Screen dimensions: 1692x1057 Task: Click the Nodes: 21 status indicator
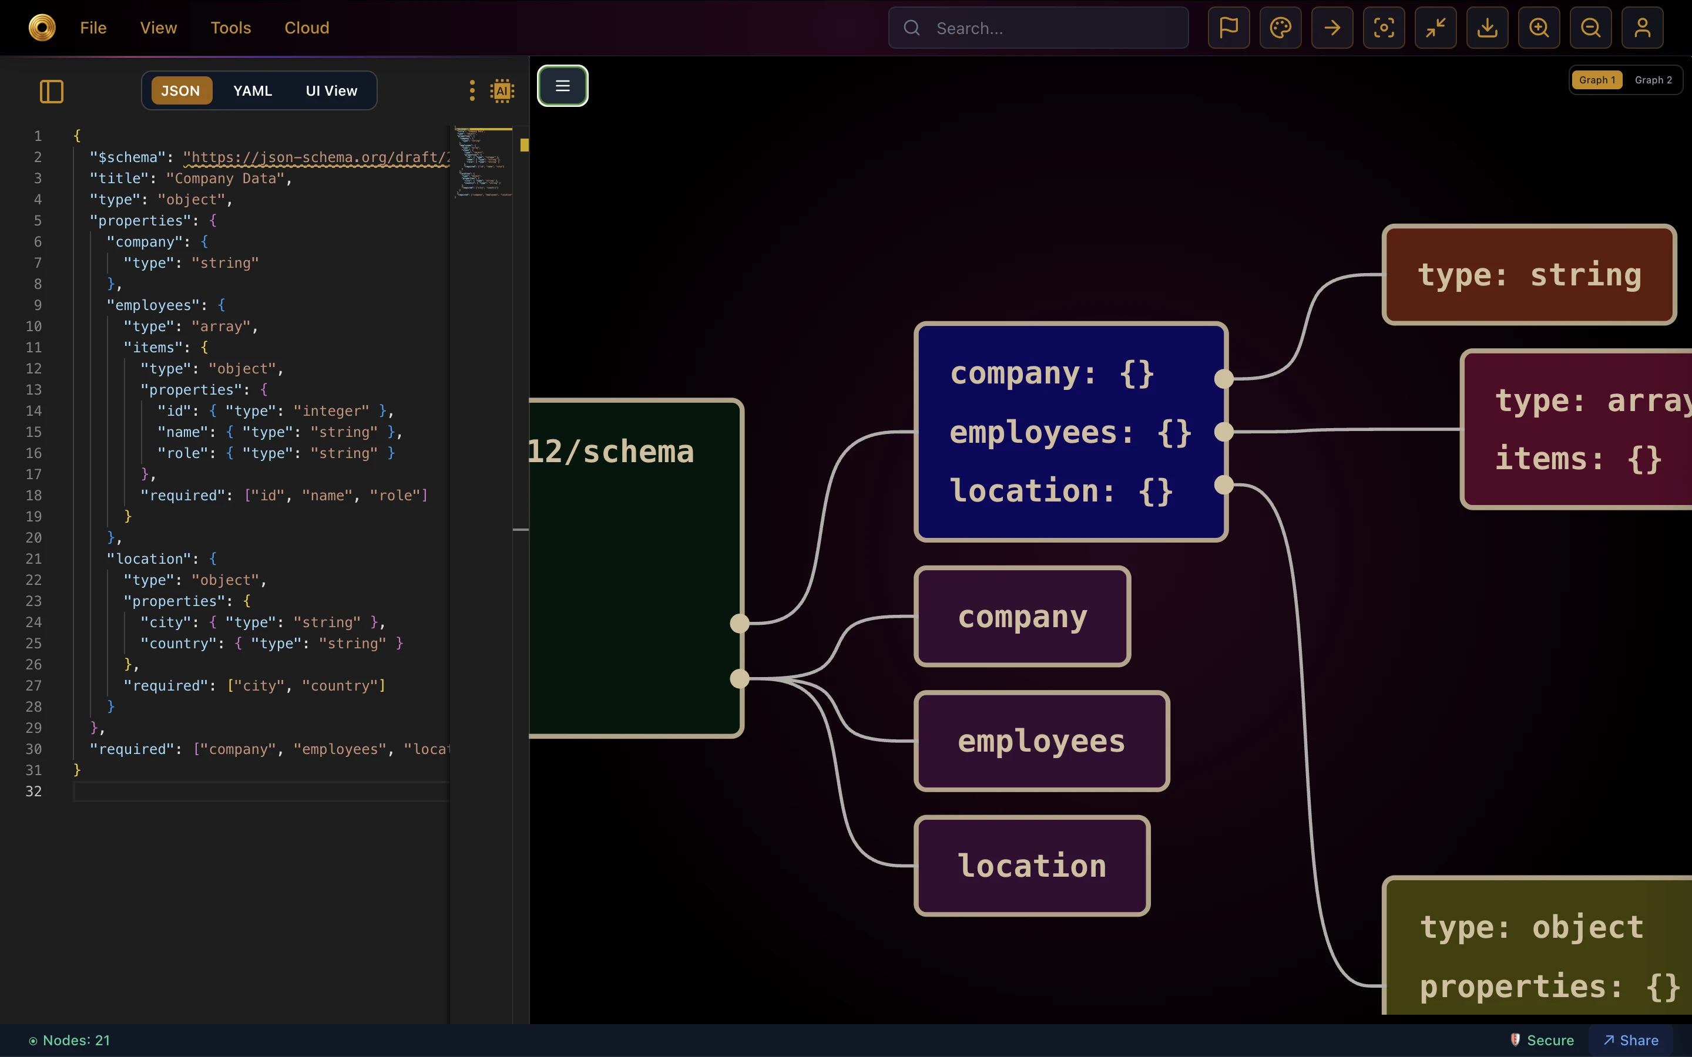pos(69,1040)
